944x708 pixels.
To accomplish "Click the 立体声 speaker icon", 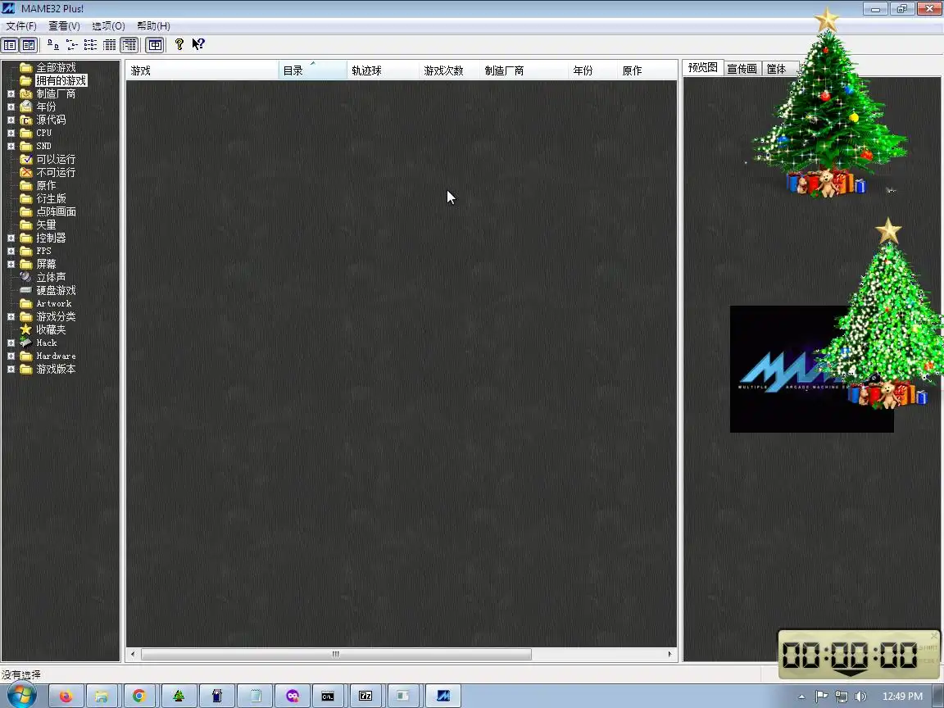I will (26, 277).
